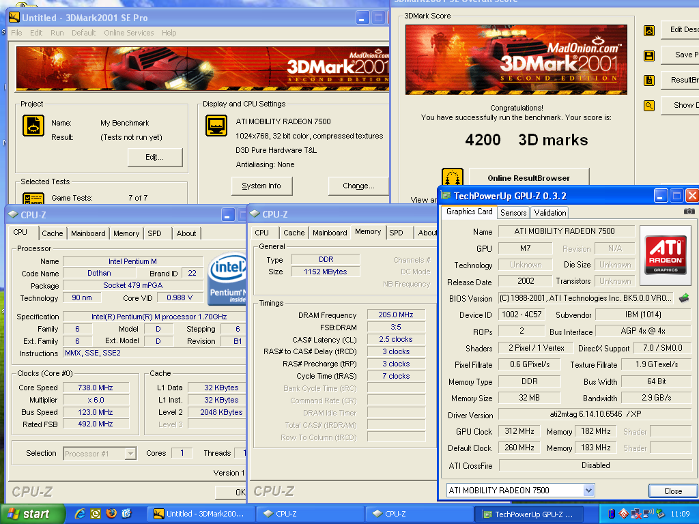Open Cache tab in left CPU-Z window
This screenshot has width=699, height=524.
click(x=52, y=233)
